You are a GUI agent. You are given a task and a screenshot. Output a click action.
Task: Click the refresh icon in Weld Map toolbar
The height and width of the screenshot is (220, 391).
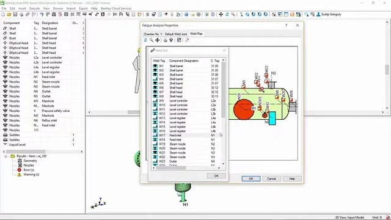(145, 40)
